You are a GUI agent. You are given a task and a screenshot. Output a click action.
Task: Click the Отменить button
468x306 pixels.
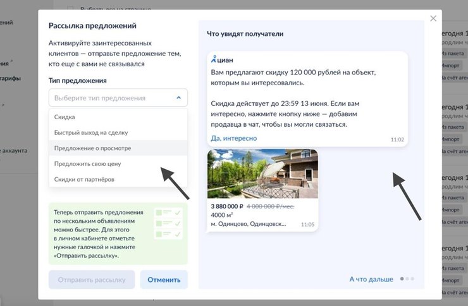[x=164, y=280]
